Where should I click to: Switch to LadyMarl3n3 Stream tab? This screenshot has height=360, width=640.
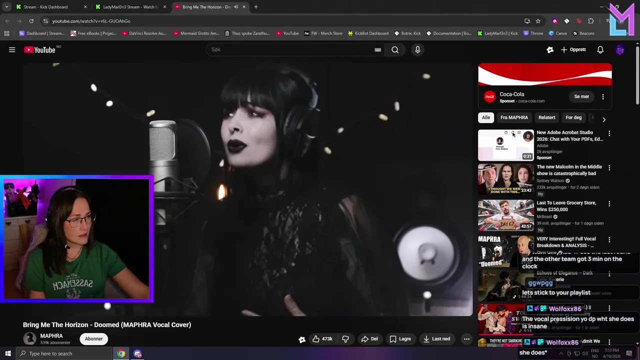pos(130,7)
